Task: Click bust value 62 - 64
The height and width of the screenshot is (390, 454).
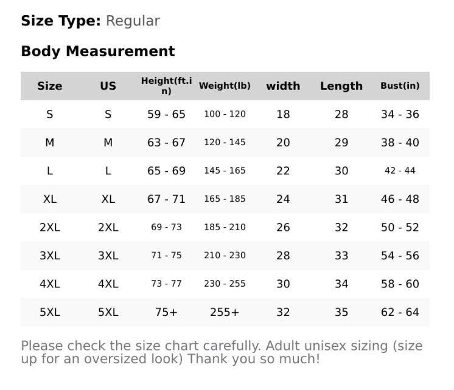Action: (400, 312)
